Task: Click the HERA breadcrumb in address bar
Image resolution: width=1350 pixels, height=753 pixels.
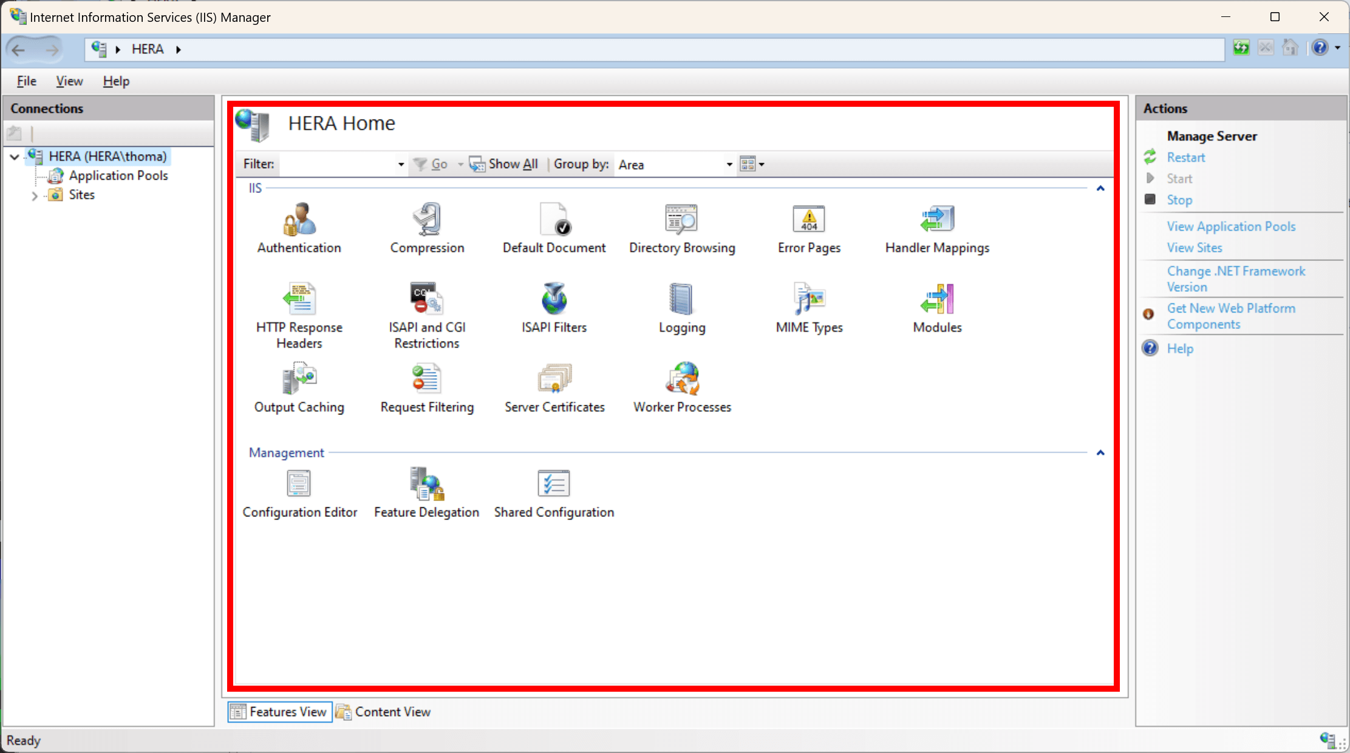Action: coord(148,49)
